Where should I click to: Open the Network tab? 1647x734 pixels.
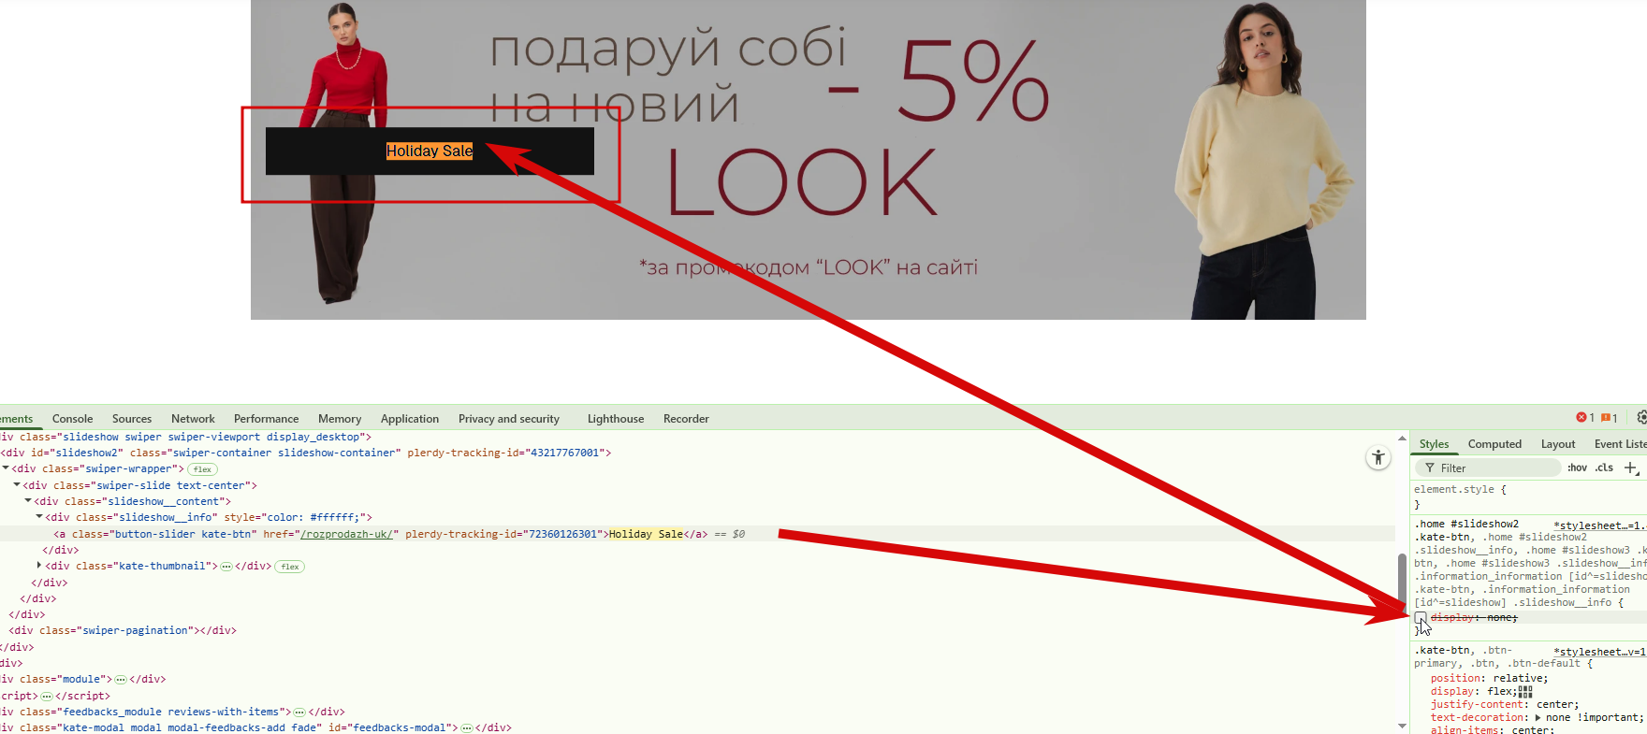[x=193, y=419]
